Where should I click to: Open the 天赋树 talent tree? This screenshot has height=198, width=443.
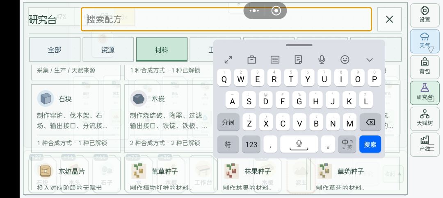[425, 119]
